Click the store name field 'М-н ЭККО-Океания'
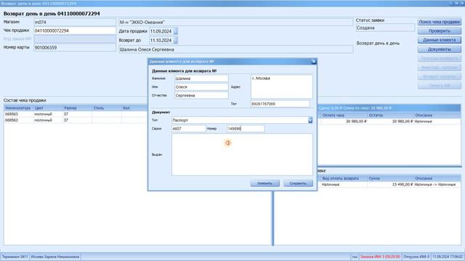This screenshot has height=261, width=465. 235,22
